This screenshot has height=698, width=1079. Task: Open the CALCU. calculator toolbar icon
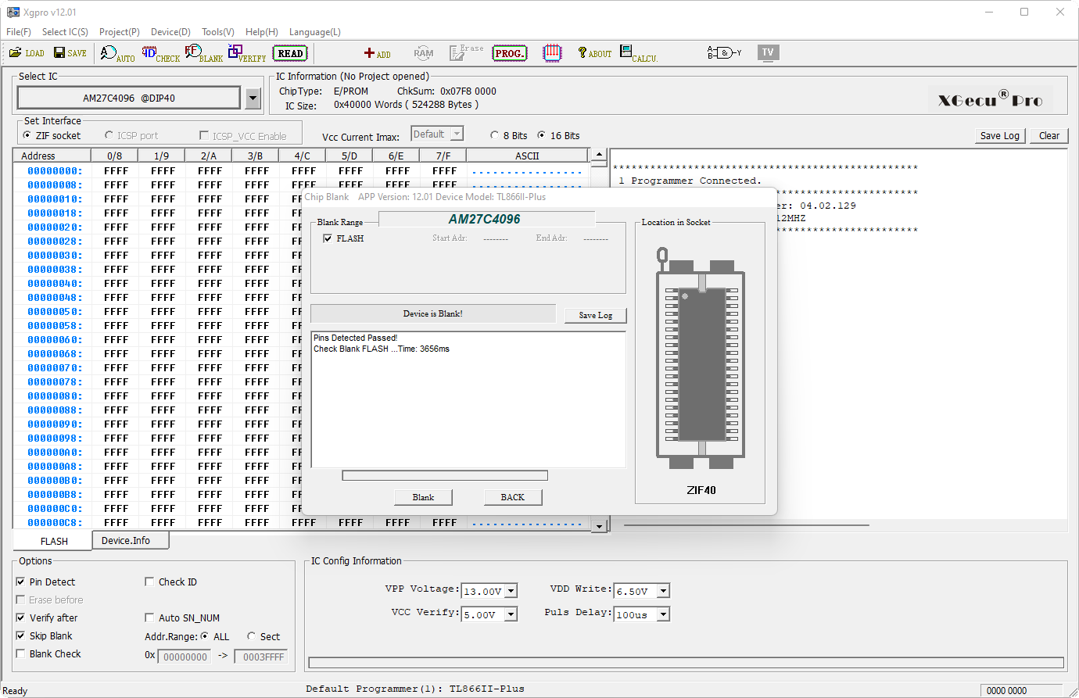[639, 53]
